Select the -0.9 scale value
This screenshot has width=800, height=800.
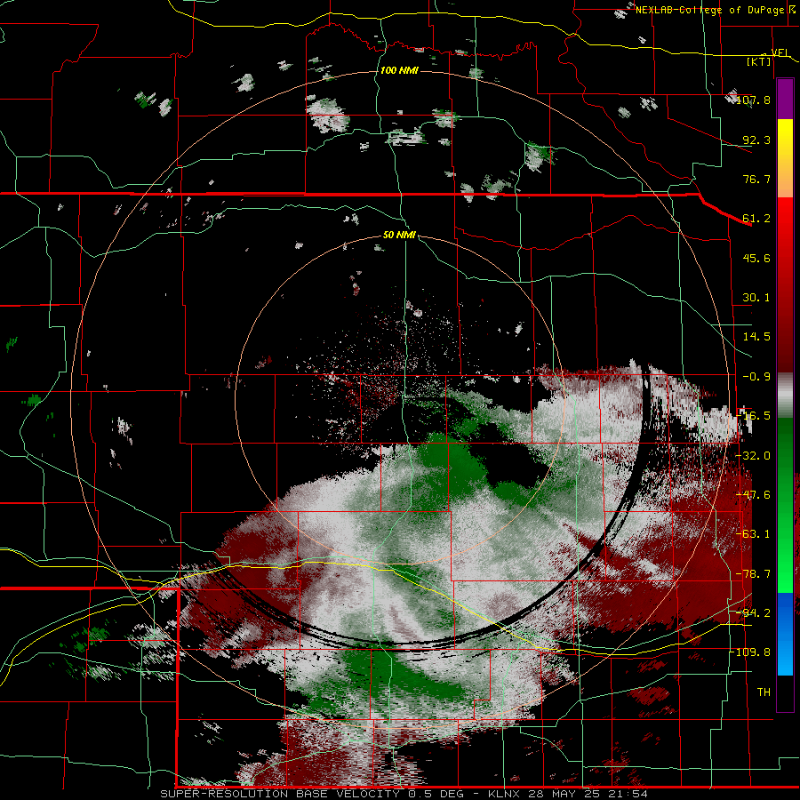757,377
